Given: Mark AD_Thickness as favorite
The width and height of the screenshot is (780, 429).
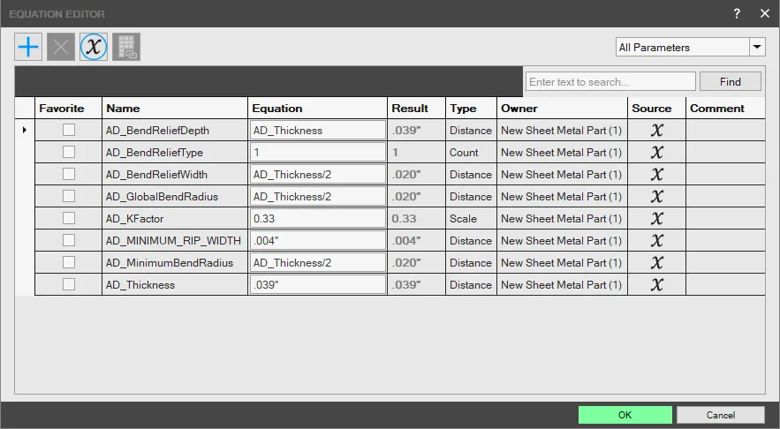Looking at the screenshot, I should point(69,284).
